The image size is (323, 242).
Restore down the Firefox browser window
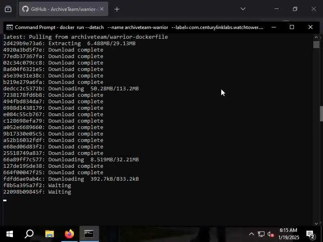point(295,9)
